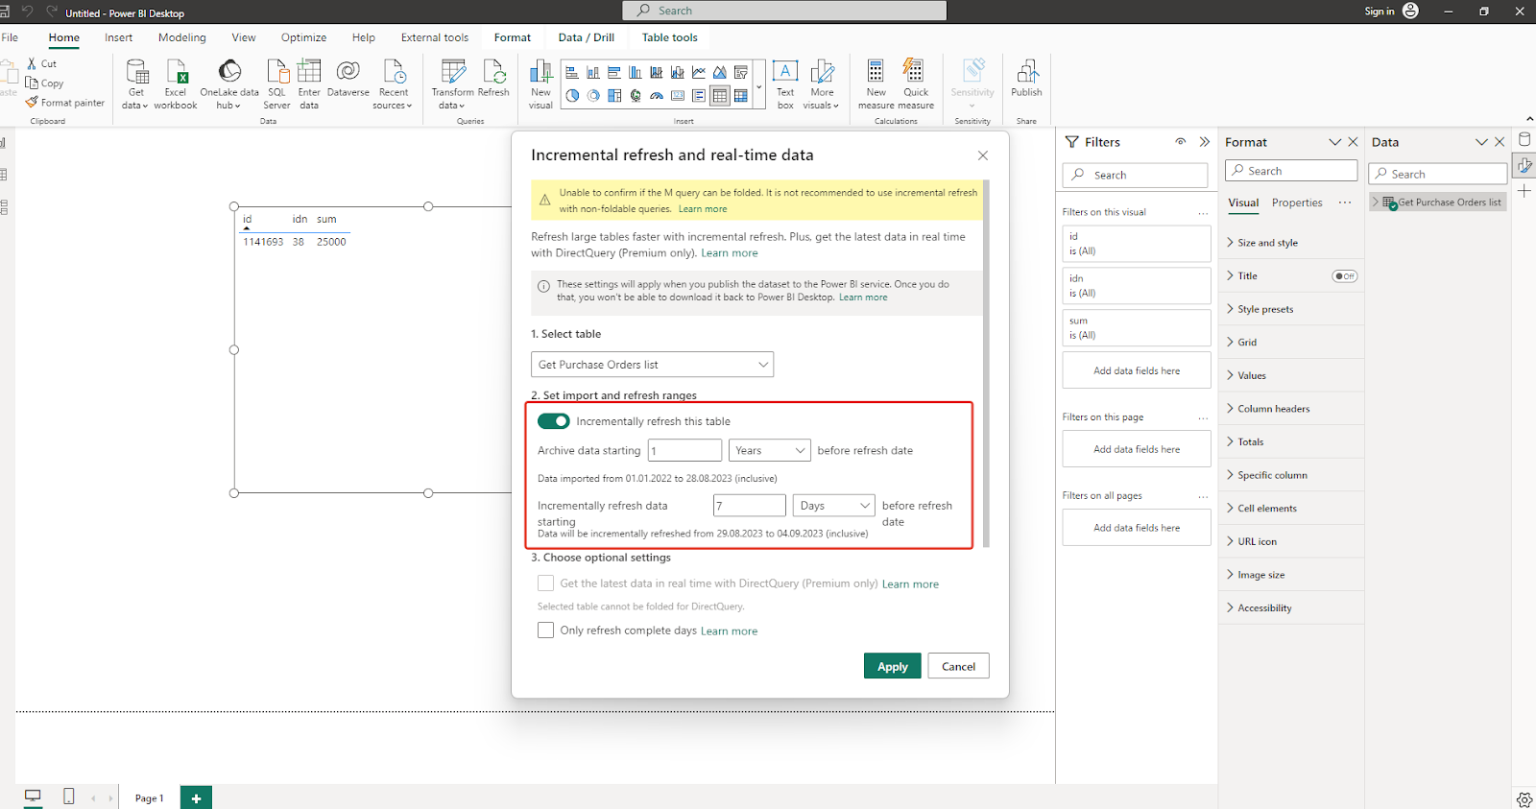Expand the Get Purchase Orders list table in the Data pane
Screen dimensions: 1536x809
1375,202
